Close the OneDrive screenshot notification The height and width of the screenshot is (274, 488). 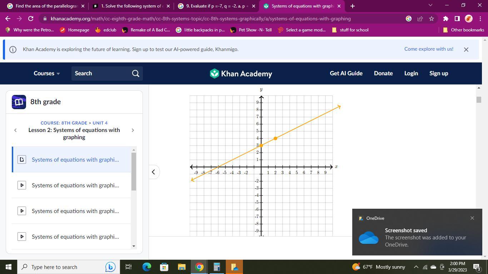tap(472, 218)
